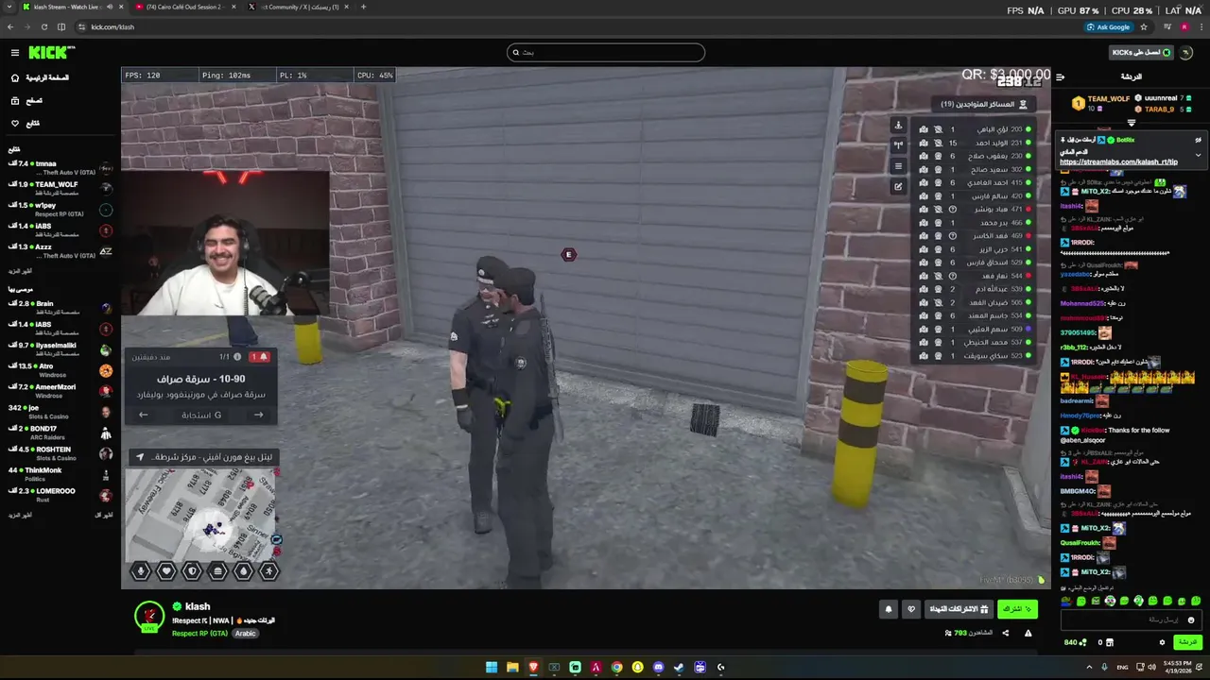
Task: Open the browser three-dot menu
Action: pyautogui.click(x=1200, y=26)
